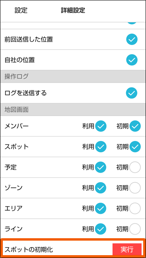146x258 pixels.
Task: Uncheck スポット 利用 checkbox
Action: coord(101,147)
